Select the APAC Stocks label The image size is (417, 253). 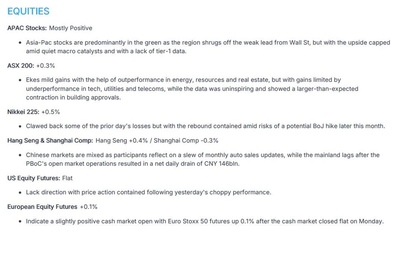pos(27,28)
